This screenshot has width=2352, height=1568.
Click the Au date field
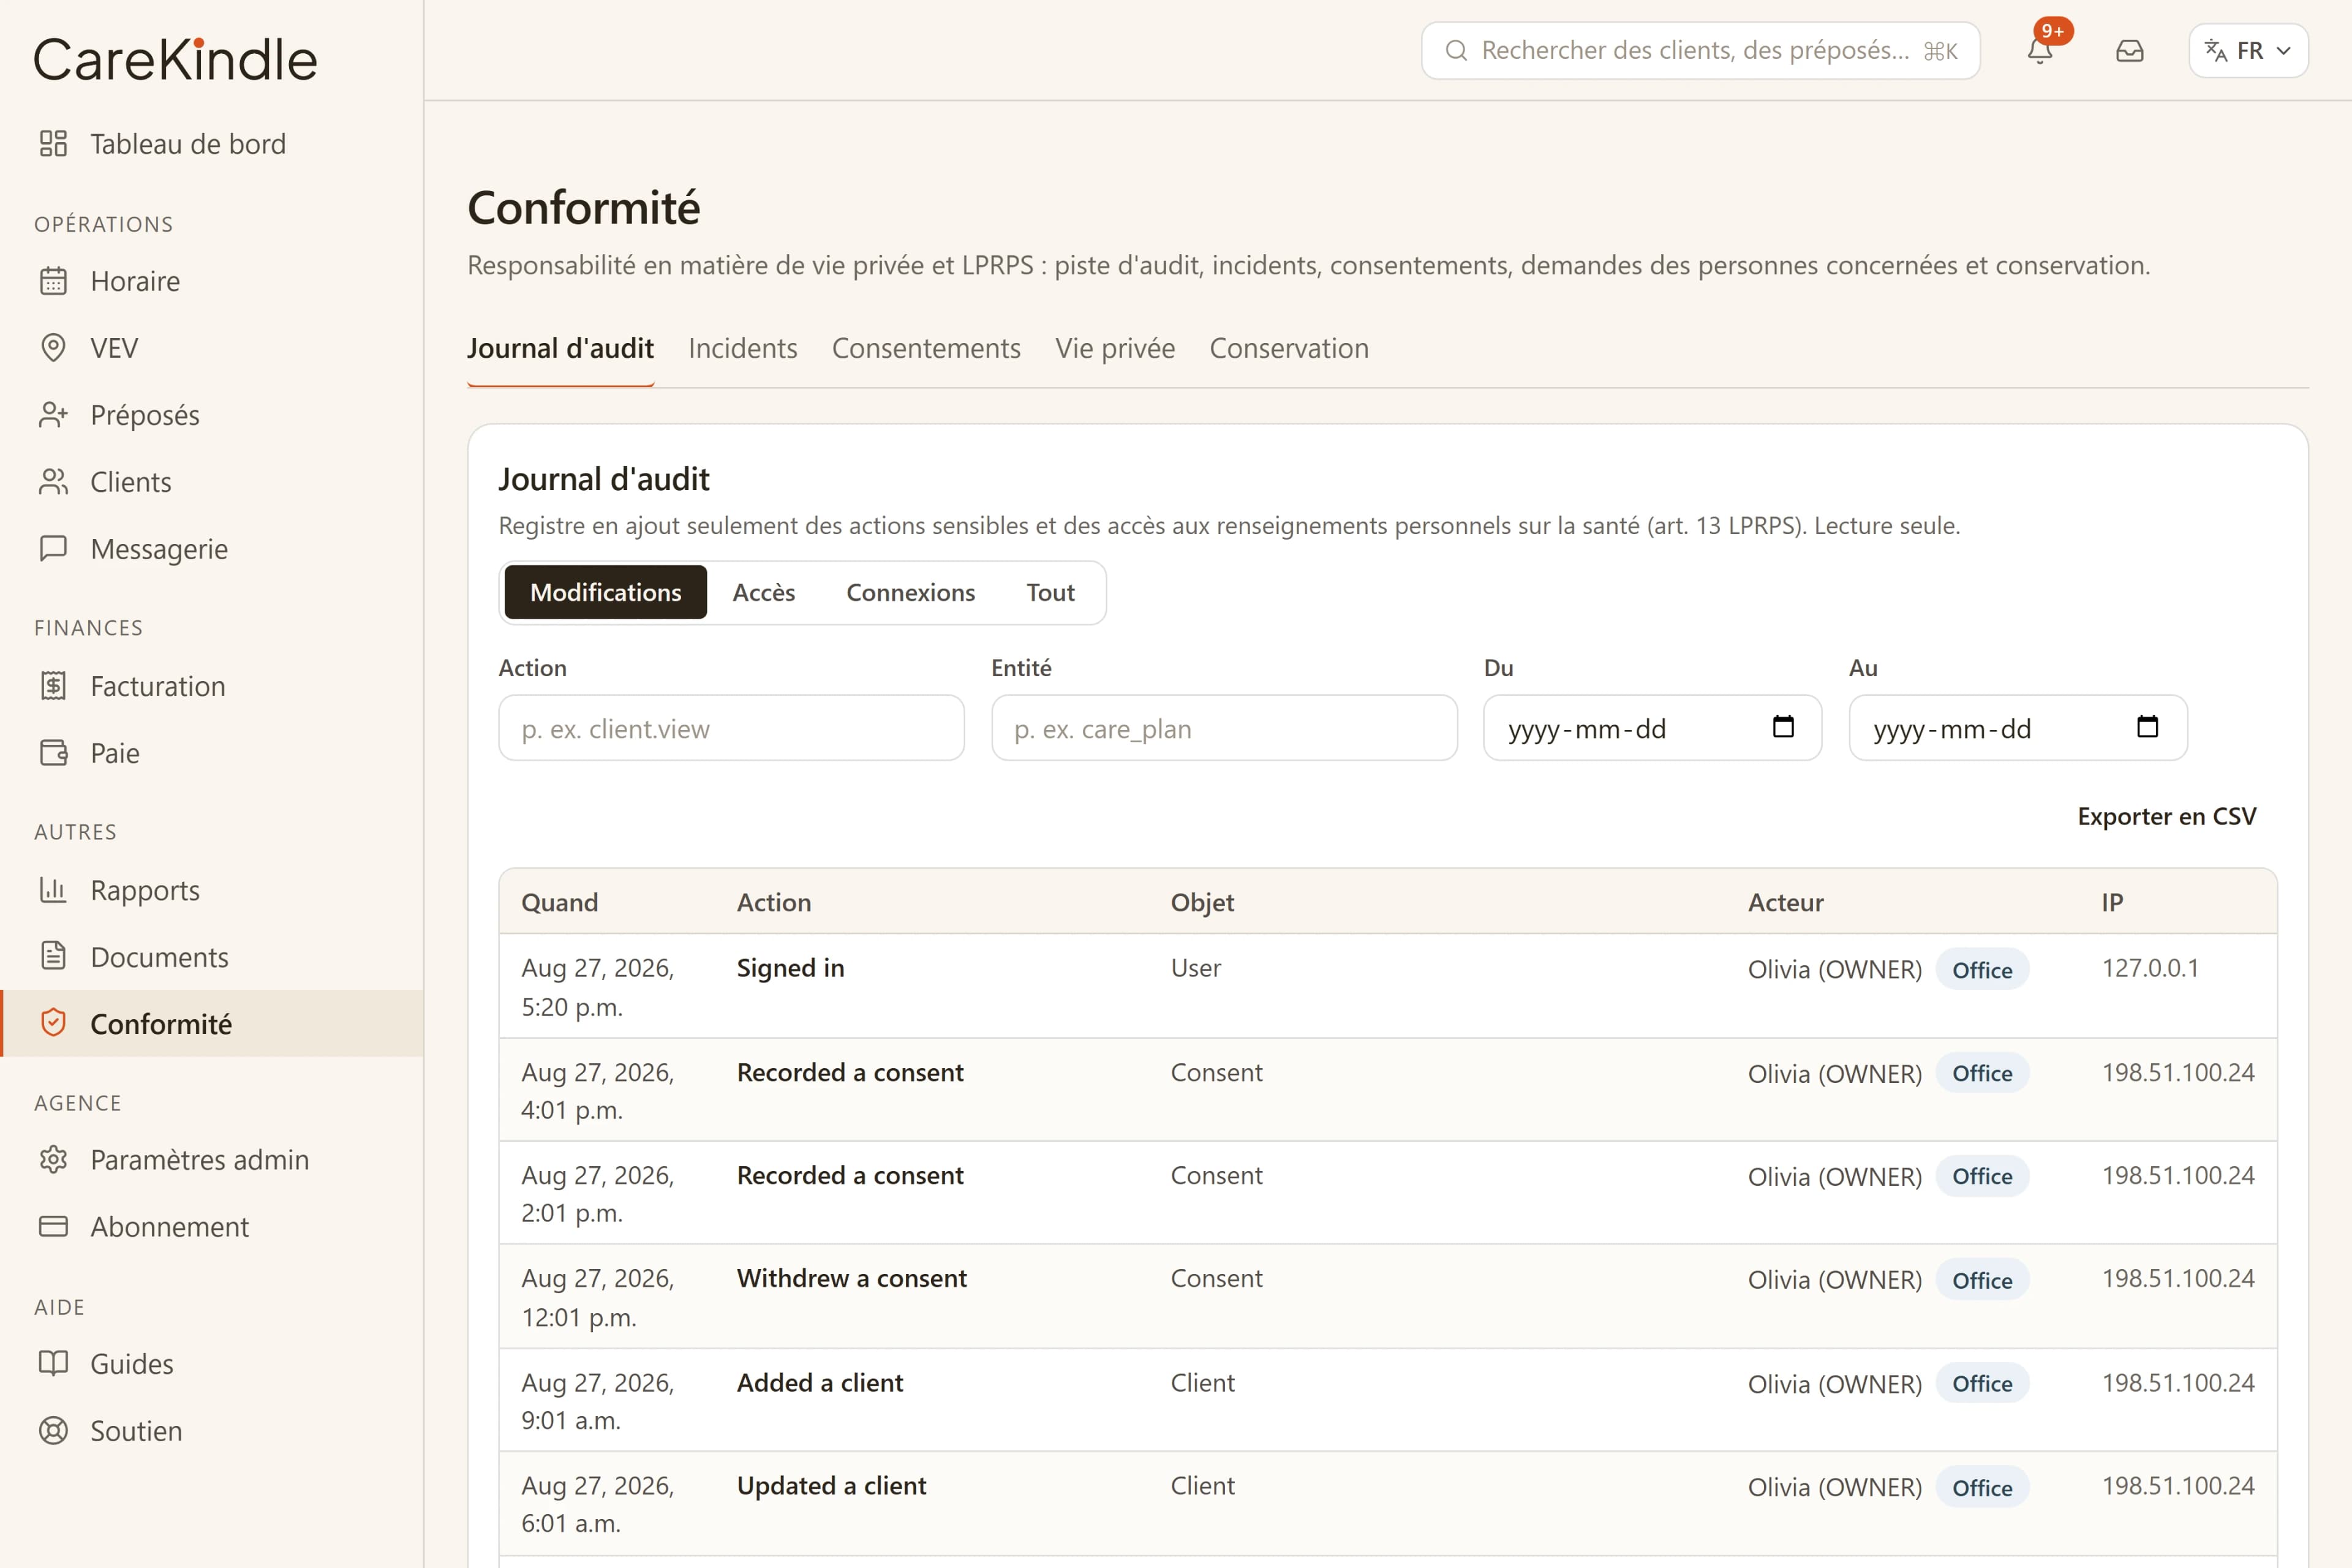[2018, 728]
